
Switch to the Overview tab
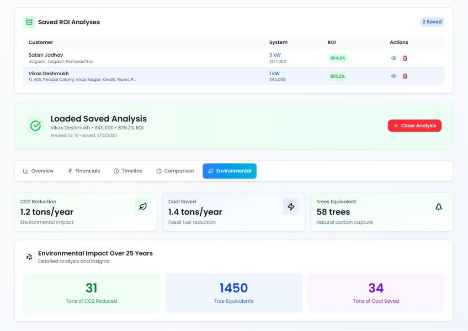(38, 171)
